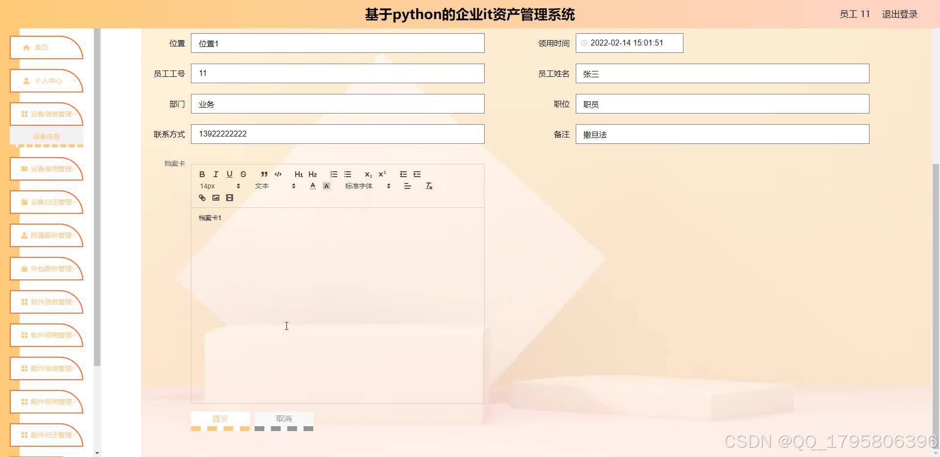Screen dimensions: 940x457
Task: Apply Heading 2 style
Action: click(312, 174)
